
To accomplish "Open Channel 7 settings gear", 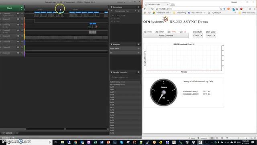I will [x=18, y=53].
